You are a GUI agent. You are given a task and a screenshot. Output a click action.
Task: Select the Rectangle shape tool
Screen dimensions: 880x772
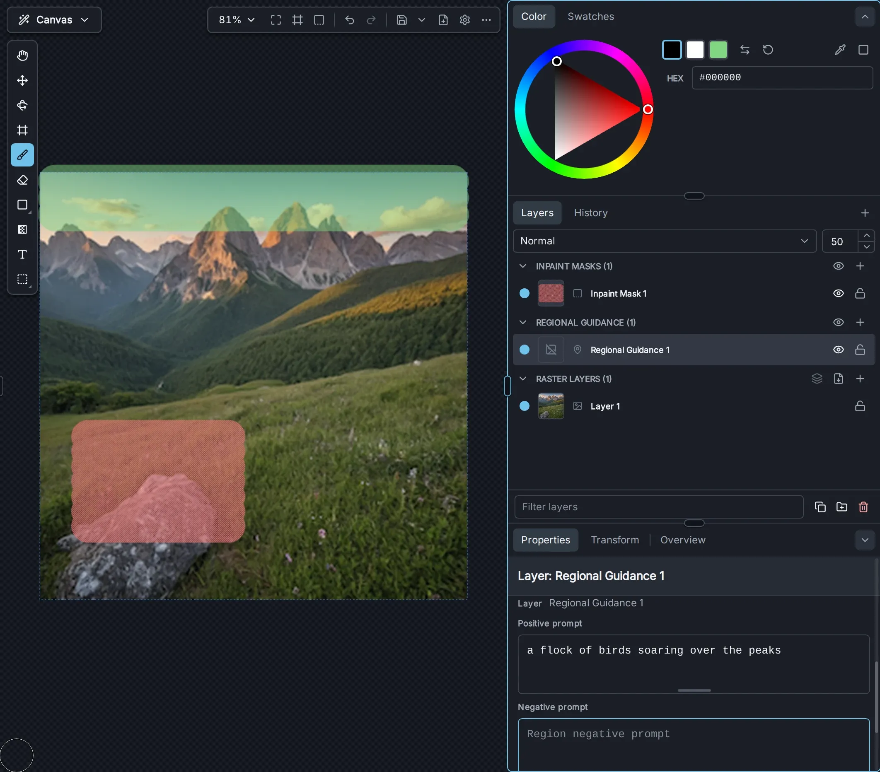(22, 205)
